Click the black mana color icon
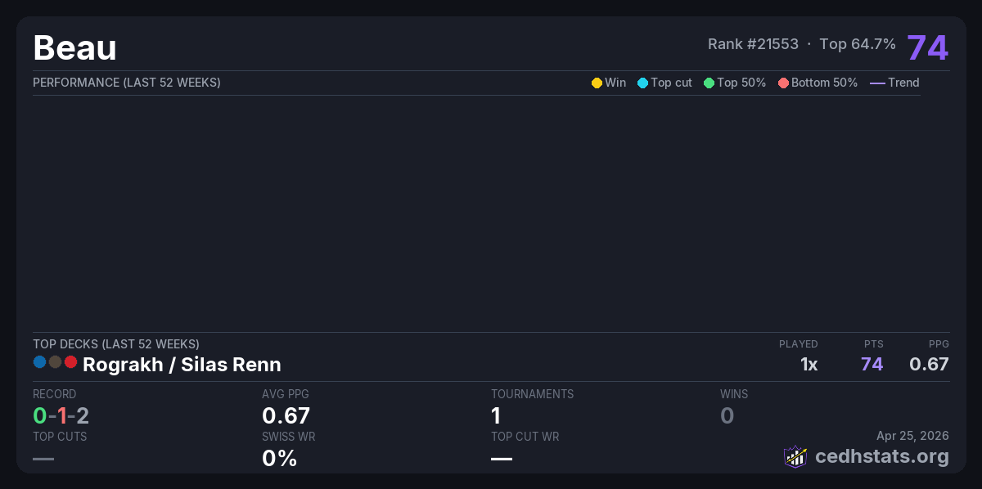Screen dimensions: 982x489 click(x=55, y=361)
